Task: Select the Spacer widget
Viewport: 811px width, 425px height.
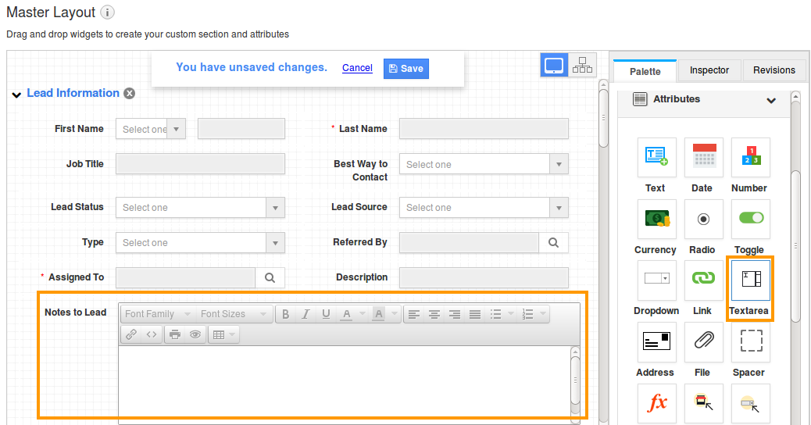Action: click(751, 341)
